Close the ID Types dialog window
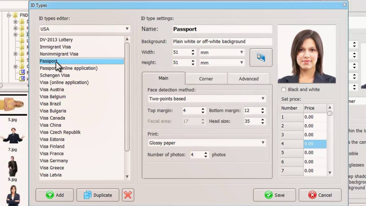366x206 pixels. pos(344,5)
